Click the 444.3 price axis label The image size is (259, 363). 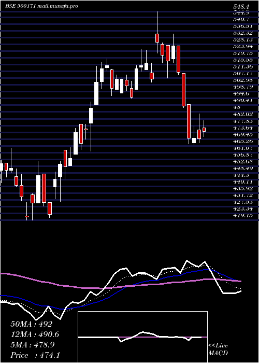(241, 175)
